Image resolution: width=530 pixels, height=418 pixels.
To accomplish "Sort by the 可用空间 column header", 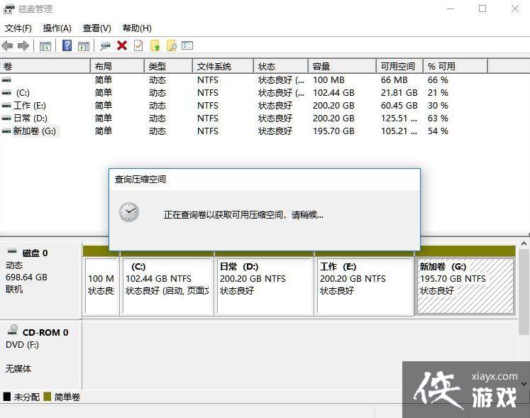I will click(400, 66).
